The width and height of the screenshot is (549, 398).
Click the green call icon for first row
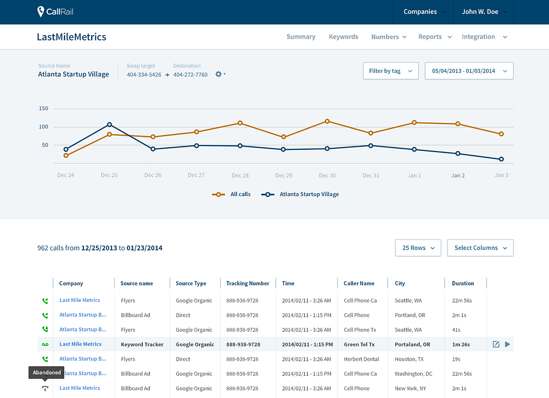(45, 301)
